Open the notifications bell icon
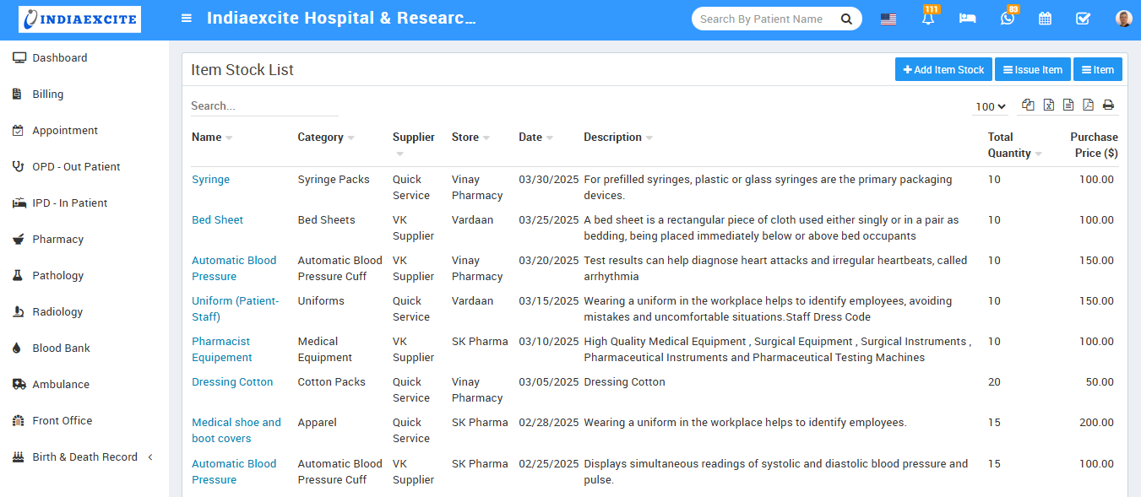 pyautogui.click(x=928, y=19)
